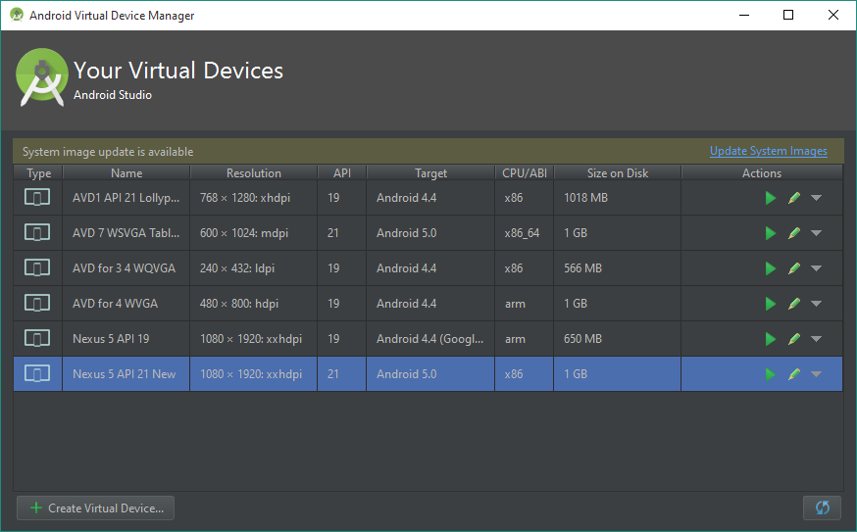
Task: Show more actions for AVD for 3 4 WQVGA
Action: [816, 268]
